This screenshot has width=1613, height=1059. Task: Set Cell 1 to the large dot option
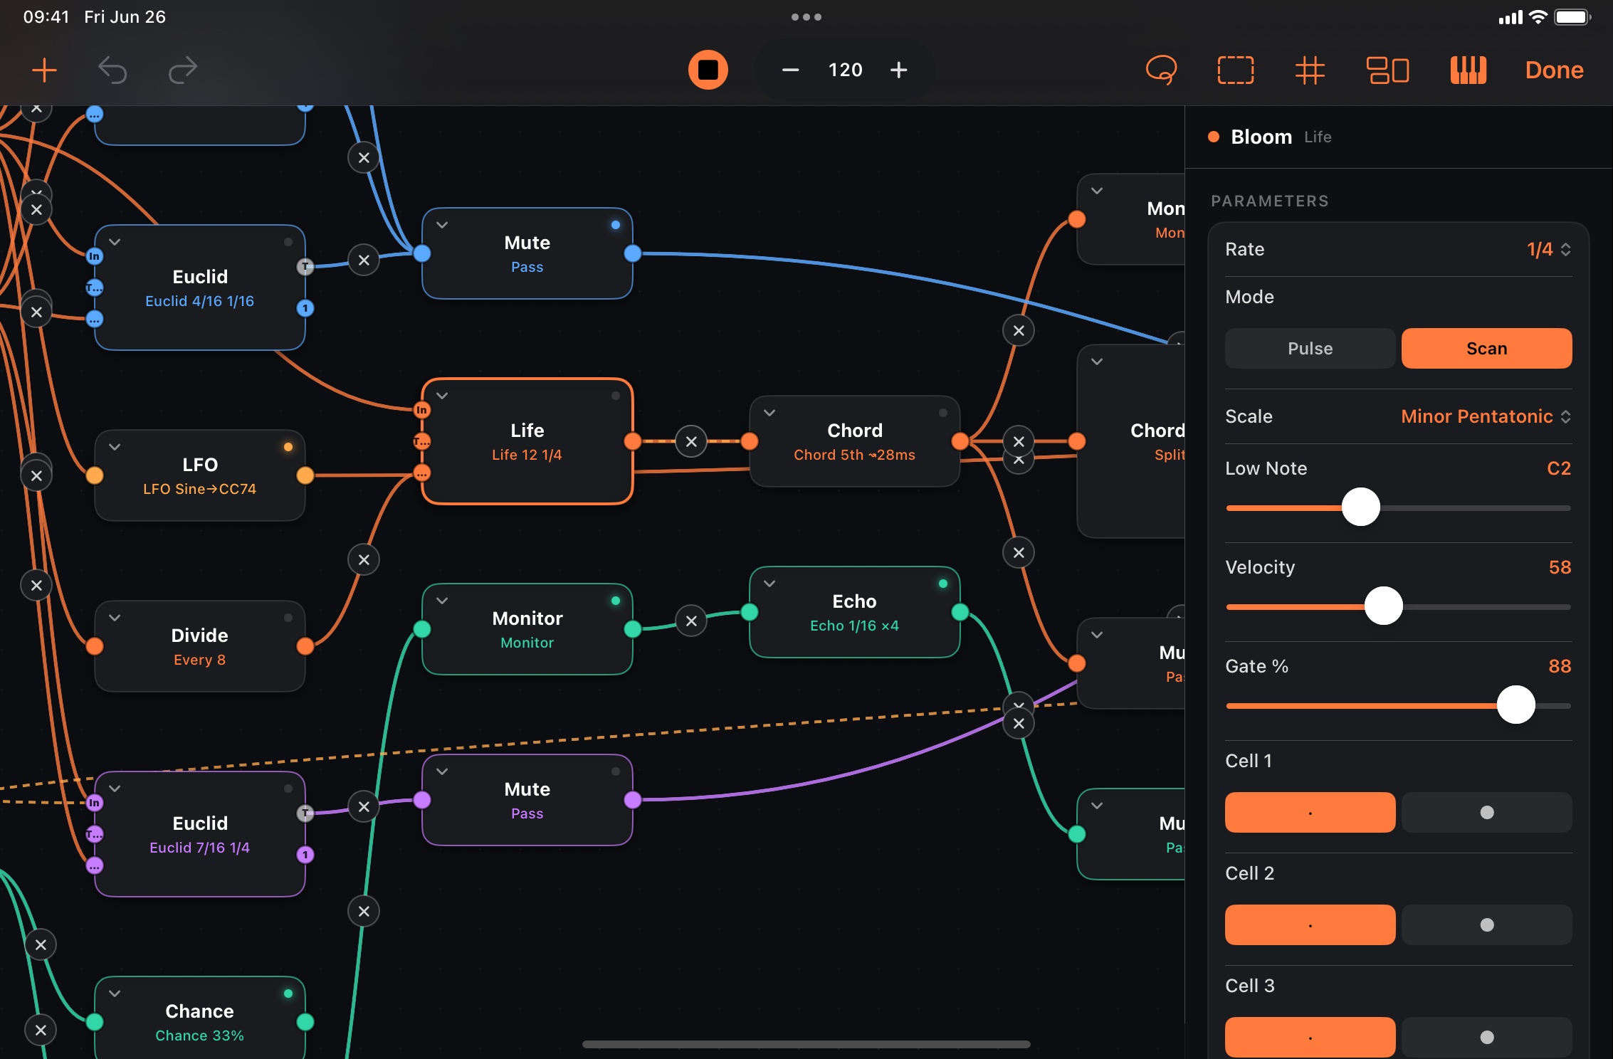pos(1486,812)
